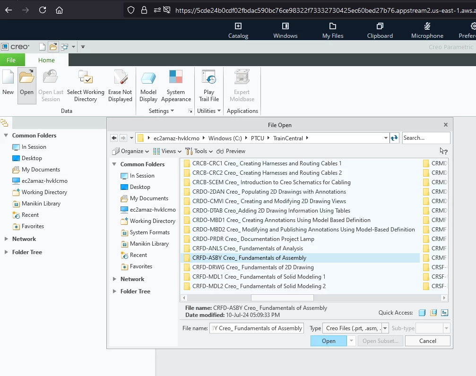
Task: Open AppStream Windows switcher
Action: pos(286,30)
